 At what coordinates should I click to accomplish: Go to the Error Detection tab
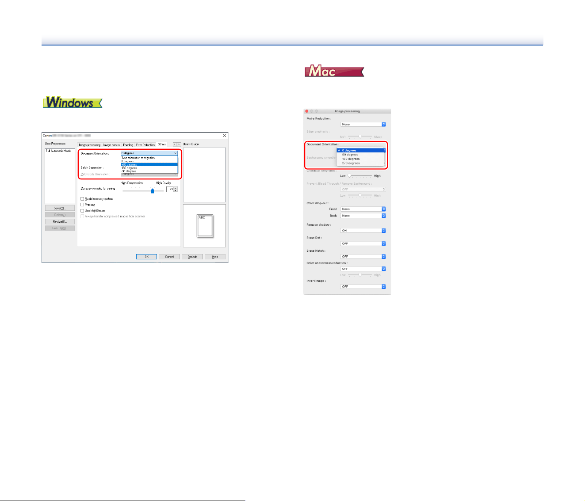pos(145,145)
